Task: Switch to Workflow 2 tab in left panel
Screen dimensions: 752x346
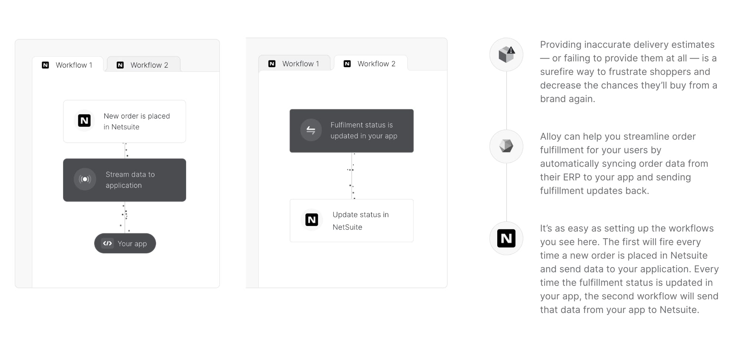Action: [144, 65]
